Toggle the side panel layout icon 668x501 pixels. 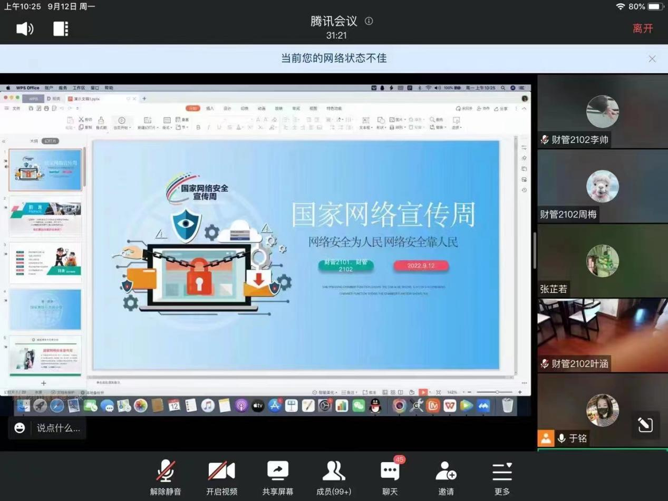click(x=61, y=28)
